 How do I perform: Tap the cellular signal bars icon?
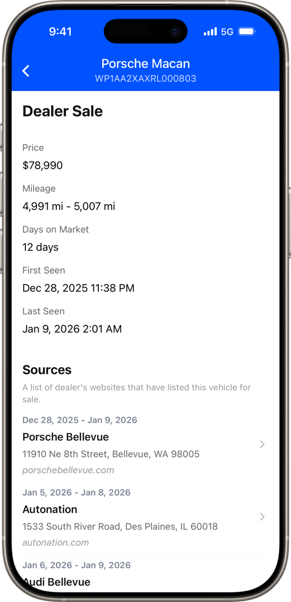click(x=210, y=31)
